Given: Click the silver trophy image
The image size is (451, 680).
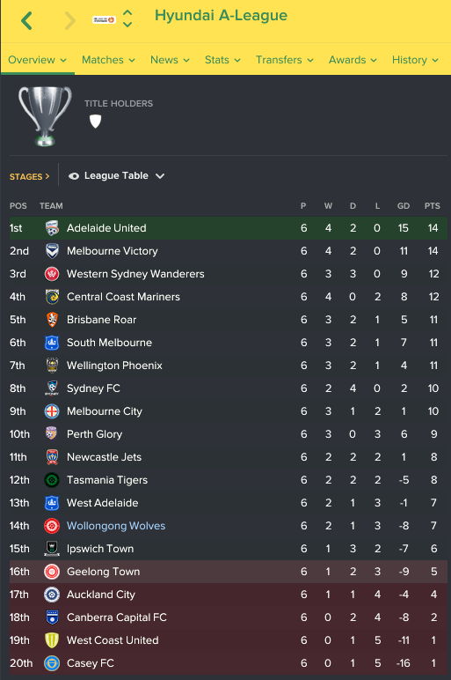Looking at the screenshot, I should click(45, 116).
